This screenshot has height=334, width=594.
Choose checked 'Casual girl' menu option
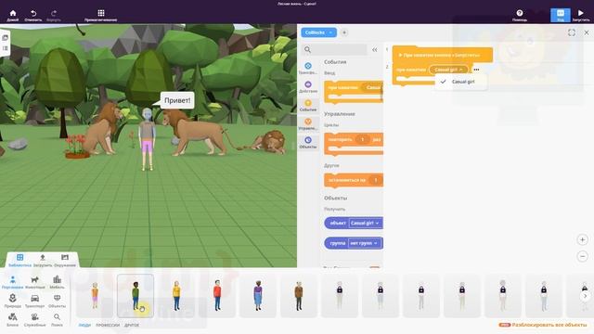460,82
